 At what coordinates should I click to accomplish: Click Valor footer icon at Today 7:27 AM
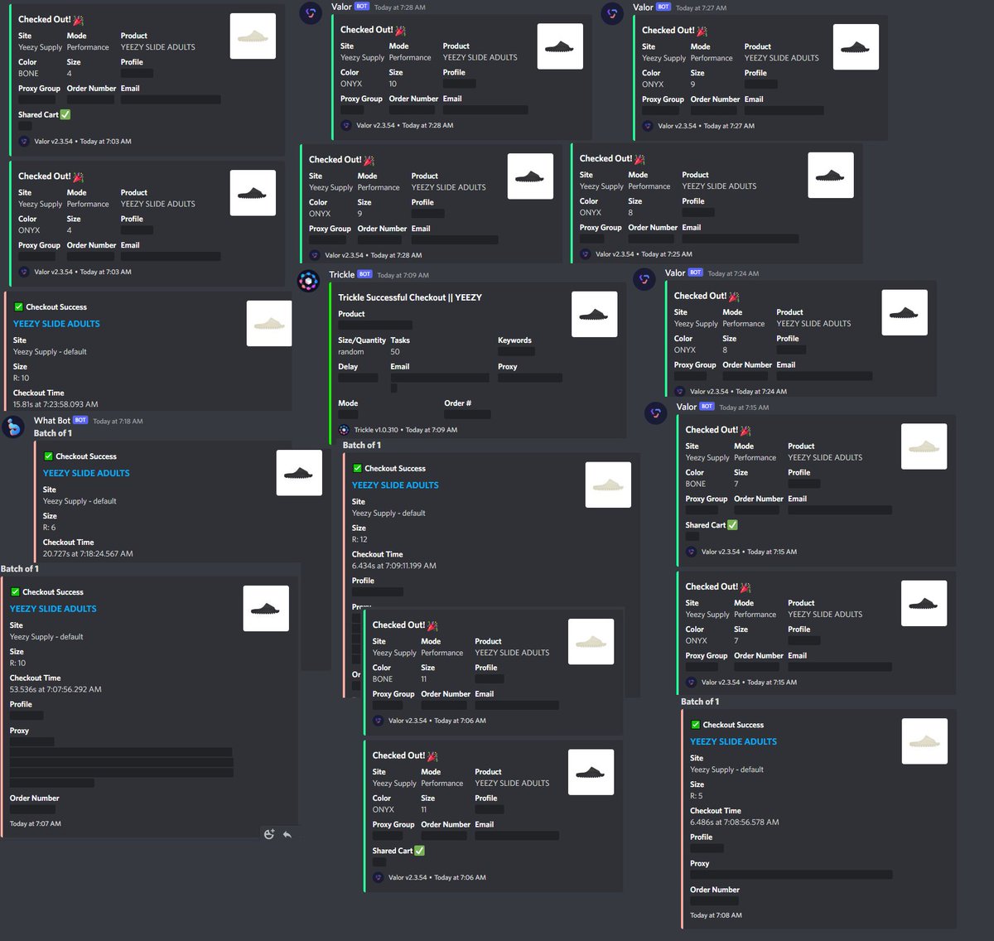(648, 126)
